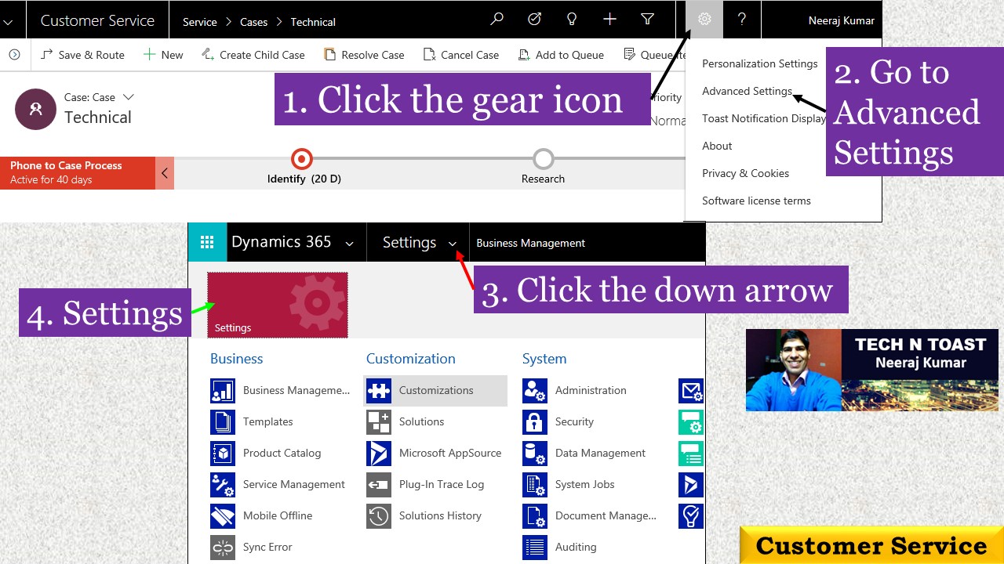Choose Personalization Settings from gear menu
Screen dimensions: 1004x564
click(x=759, y=63)
